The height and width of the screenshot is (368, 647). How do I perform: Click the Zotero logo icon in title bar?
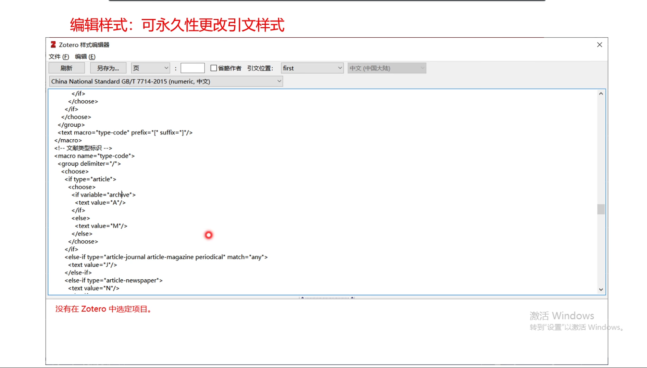pos(53,45)
